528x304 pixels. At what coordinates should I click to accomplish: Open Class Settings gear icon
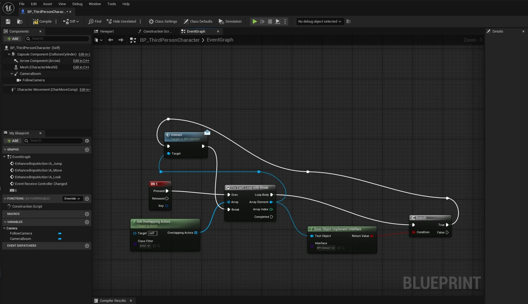151,22
